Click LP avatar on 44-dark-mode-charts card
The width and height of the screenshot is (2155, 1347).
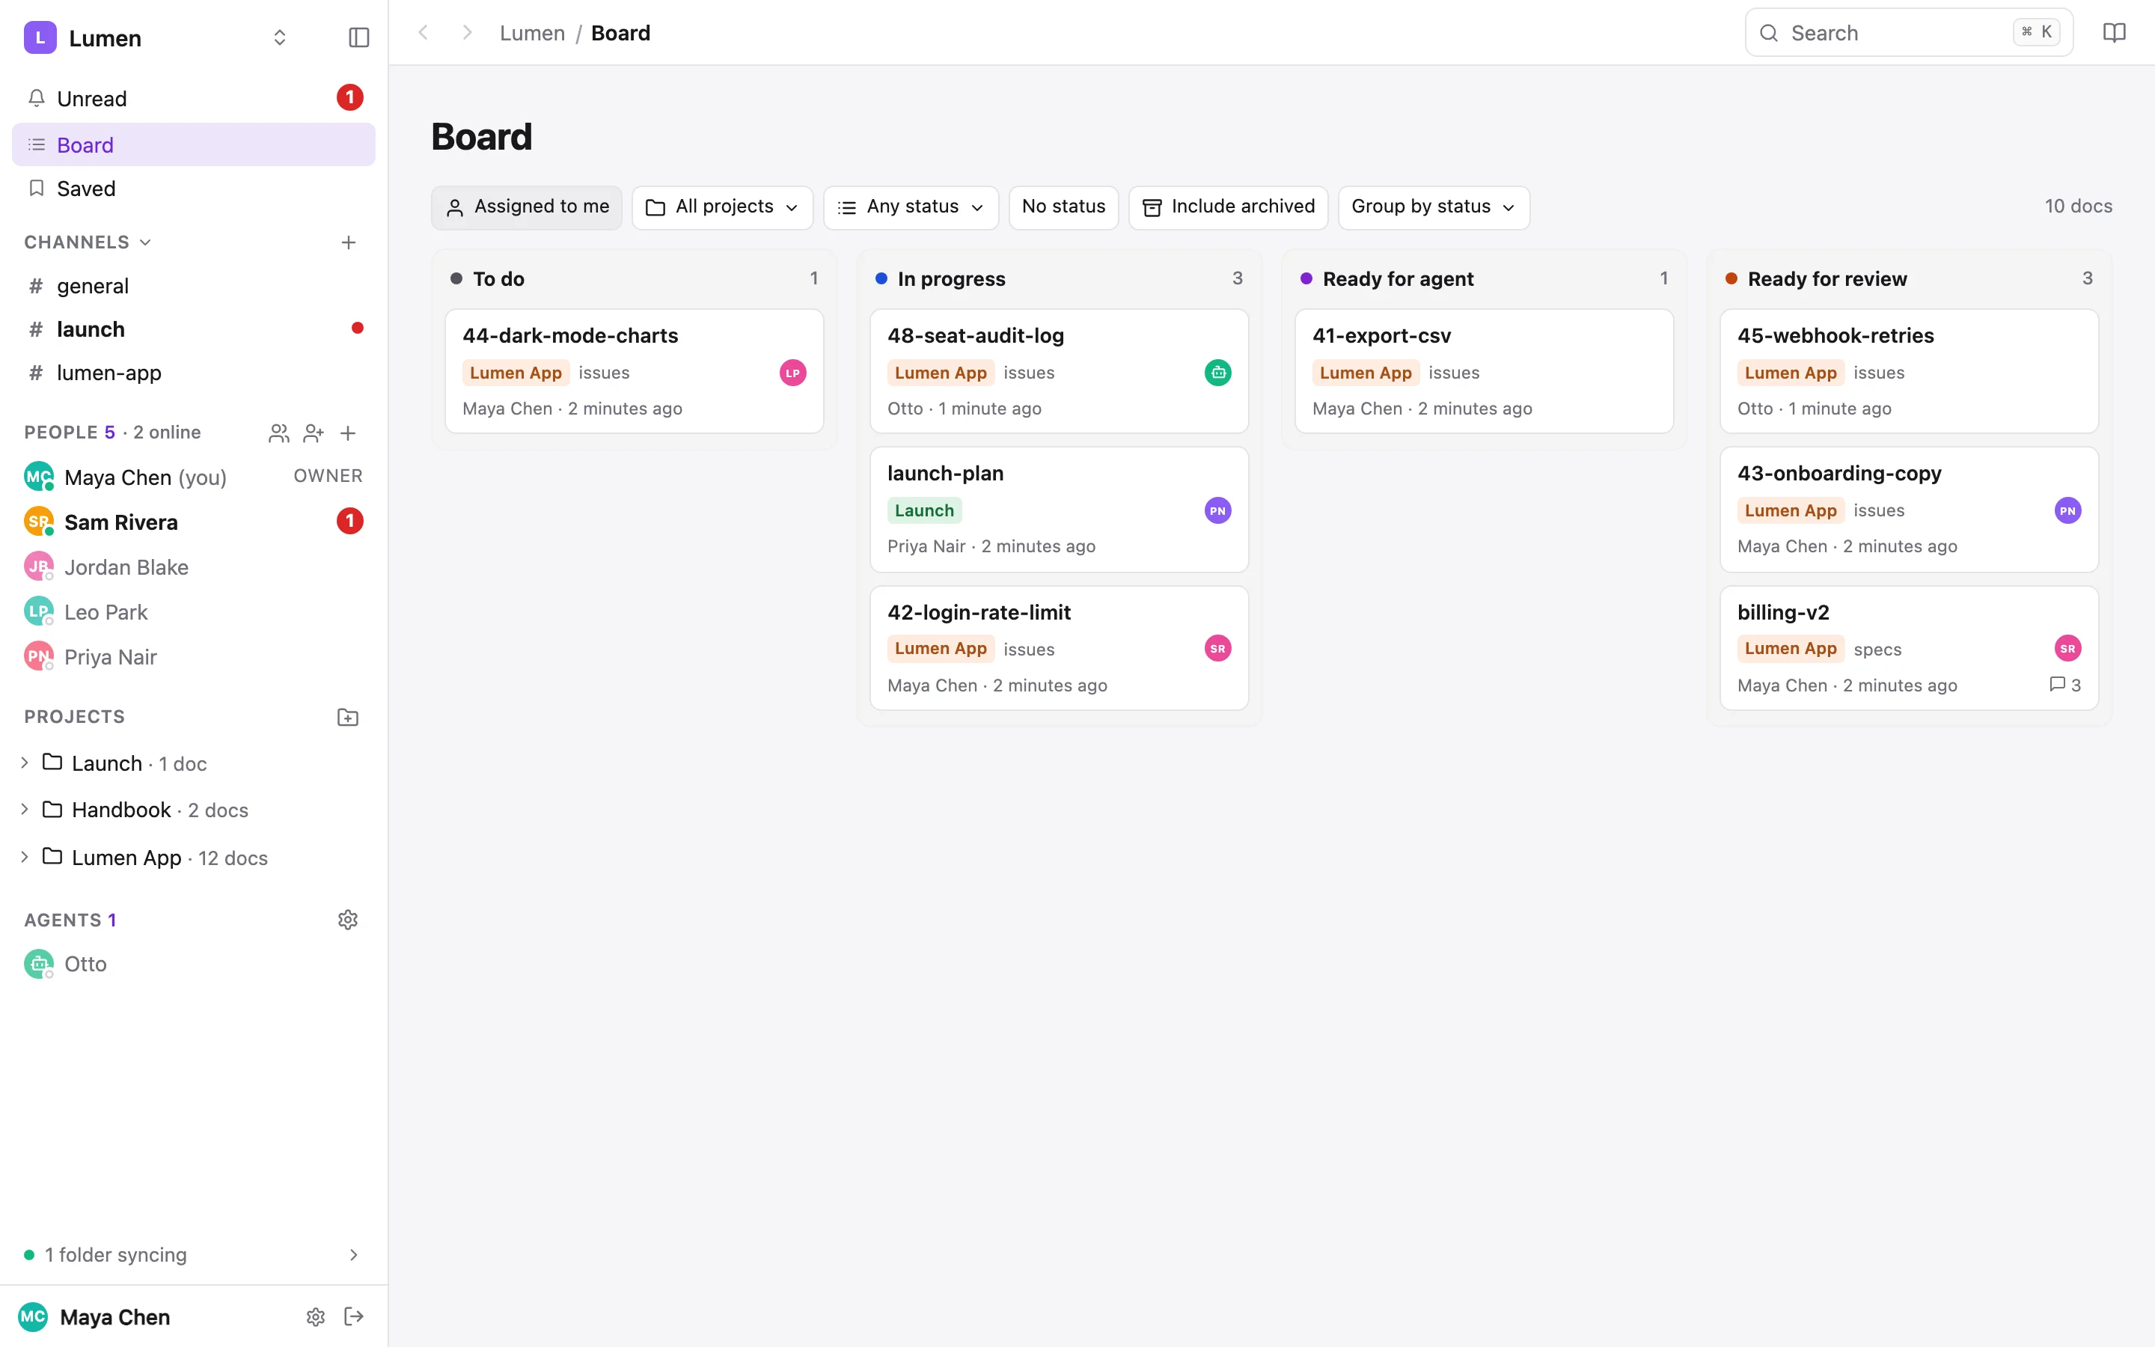click(x=792, y=373)
